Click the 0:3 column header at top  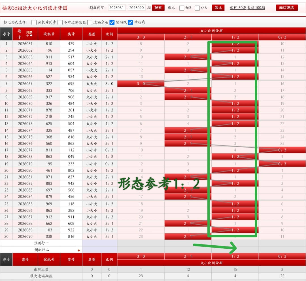tap(282, 37)
